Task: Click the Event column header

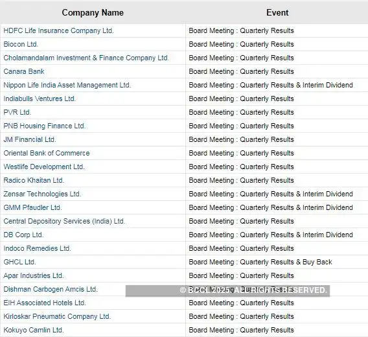Action: click(277, 13)
